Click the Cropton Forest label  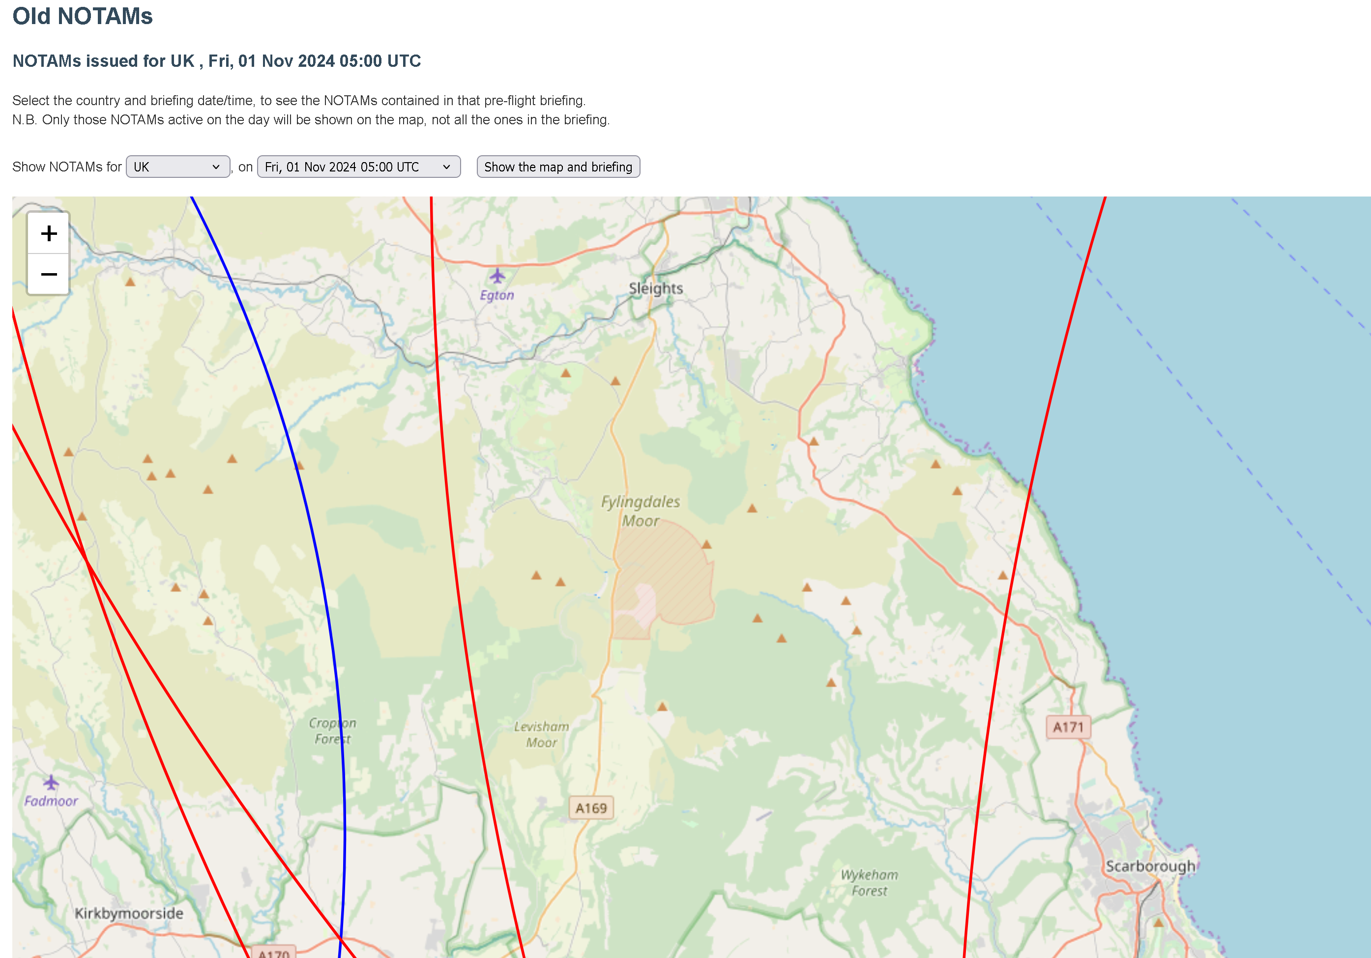point(332,731)
